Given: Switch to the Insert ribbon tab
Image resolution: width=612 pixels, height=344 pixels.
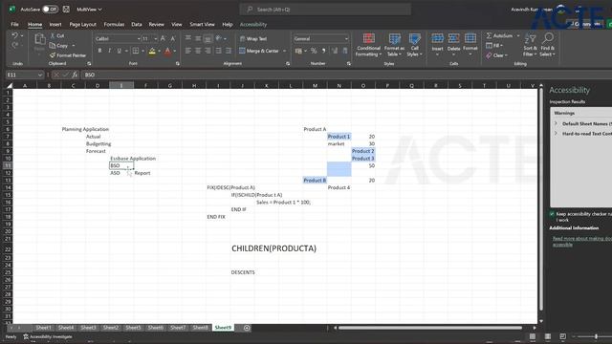Looking at the screenshot, I should (55, 24).
